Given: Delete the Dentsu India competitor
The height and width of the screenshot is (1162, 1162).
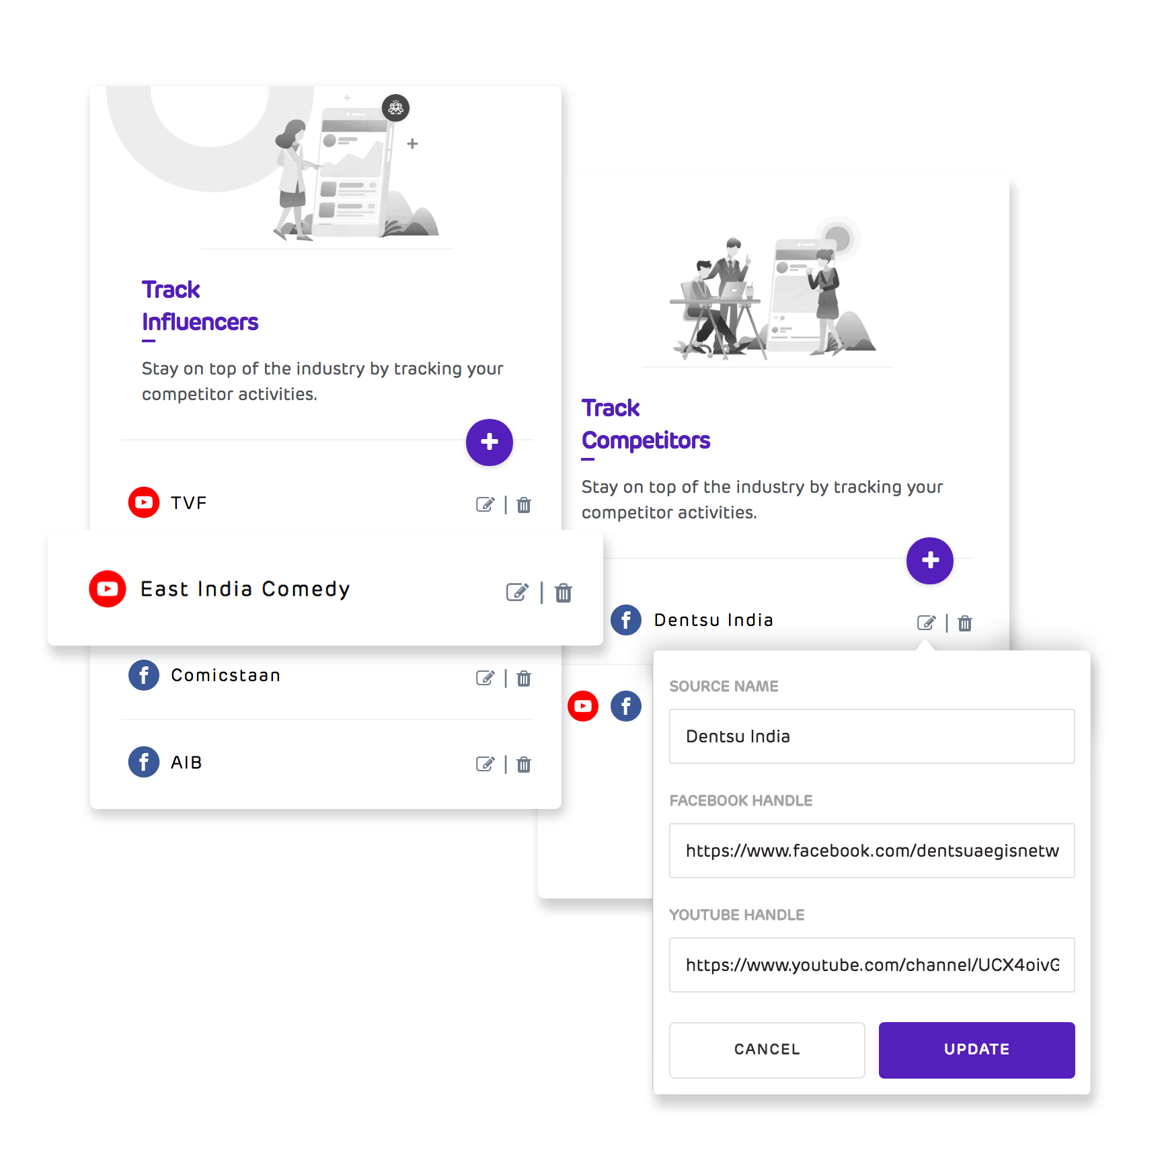Looking at the screenshot, I should pos(965,623).
